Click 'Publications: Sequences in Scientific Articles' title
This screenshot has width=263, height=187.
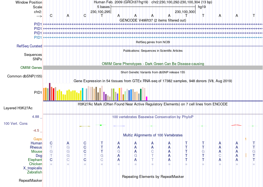pos(153,51)
